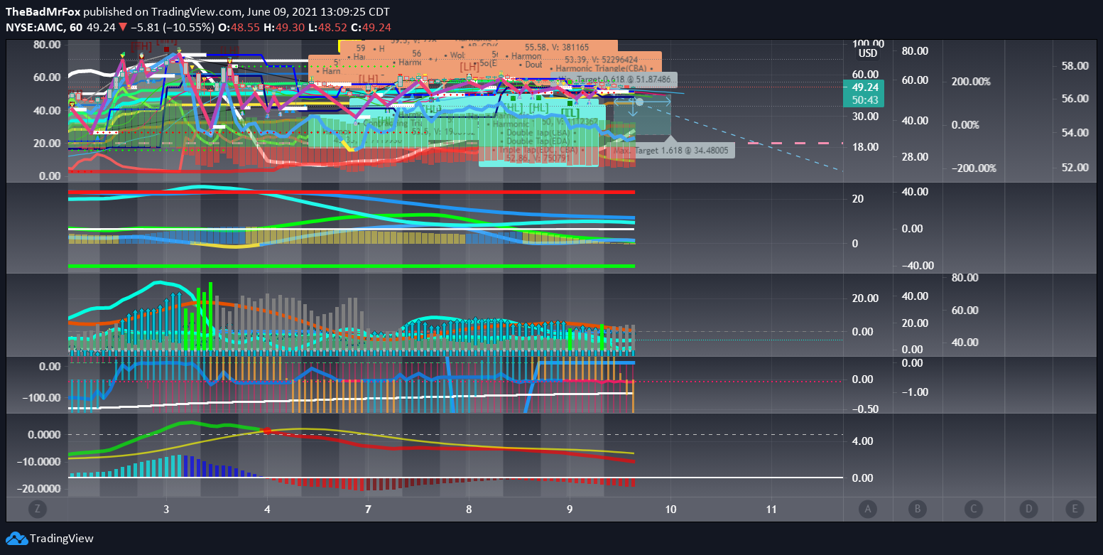This screenshot has height=555, width=1103.
Task: Click the USD currency label on price axis
Action: [x=868, y=53]
